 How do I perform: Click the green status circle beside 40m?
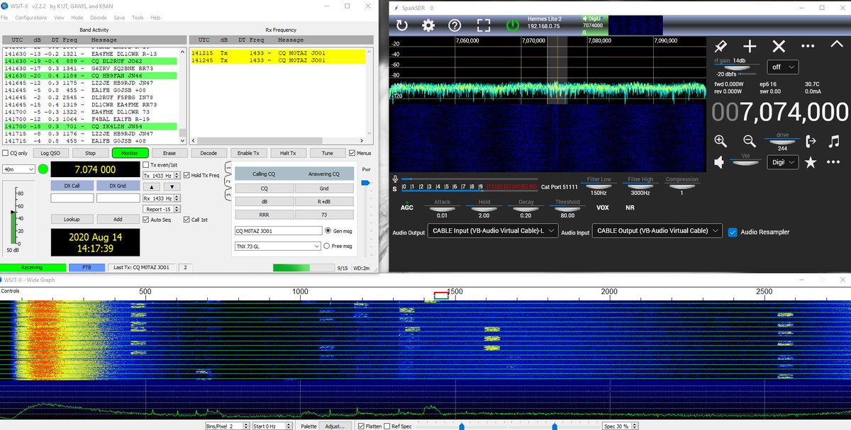43,169
